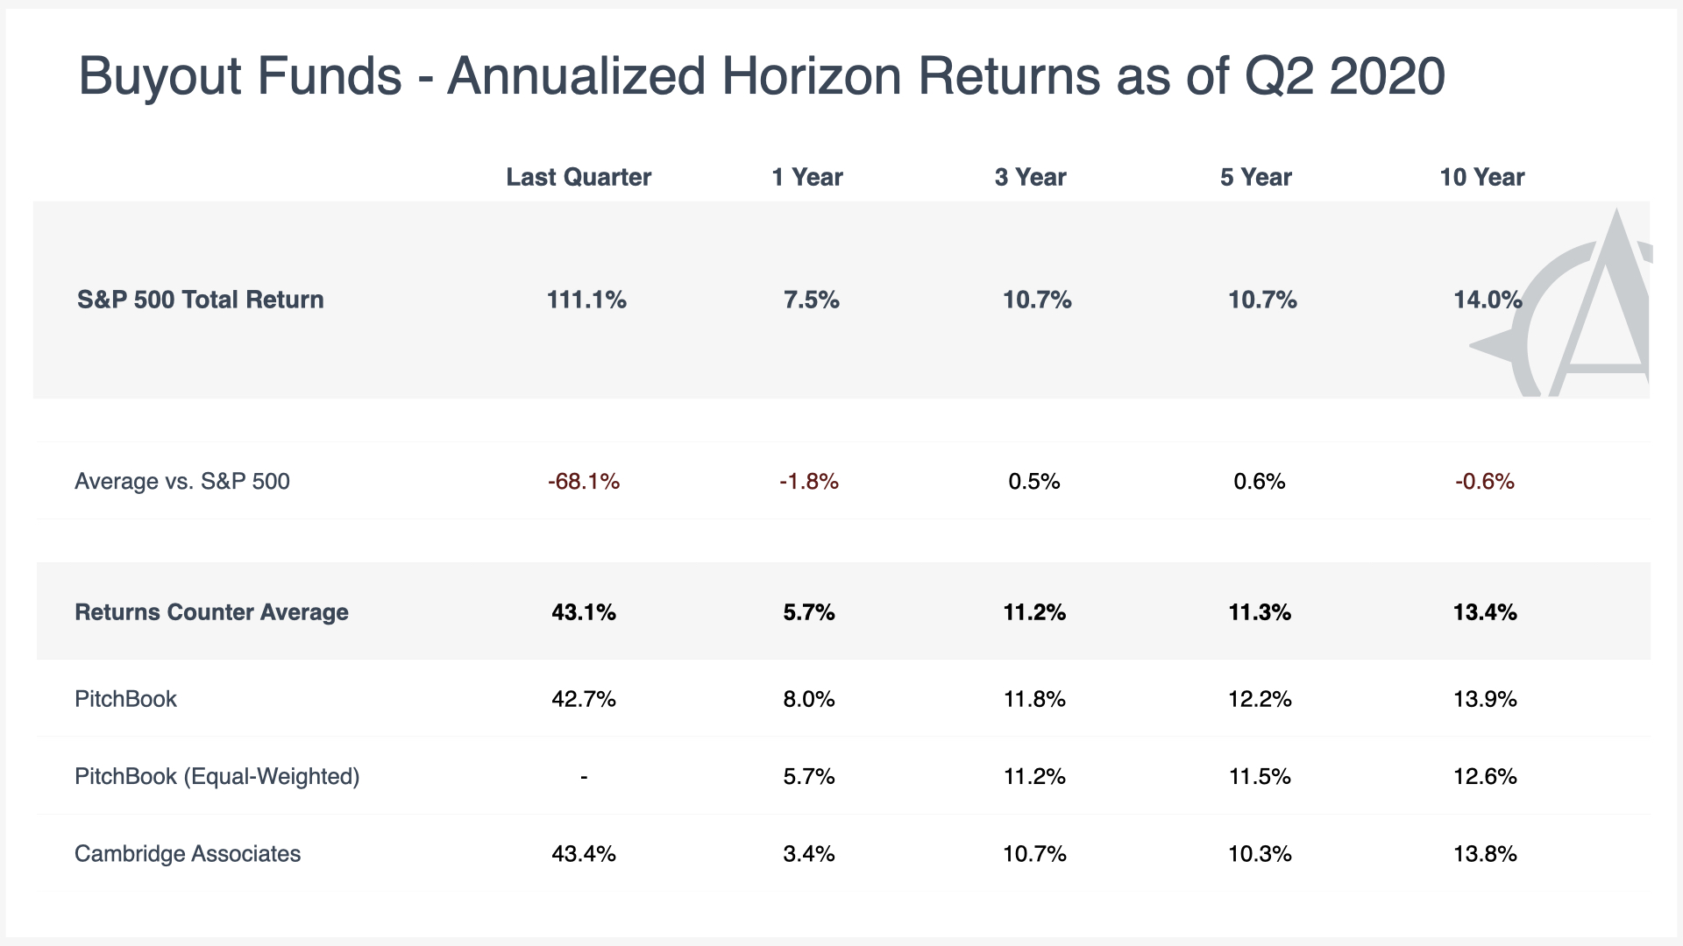
Task: Select the Last Quarter column header
Action: 579,177
